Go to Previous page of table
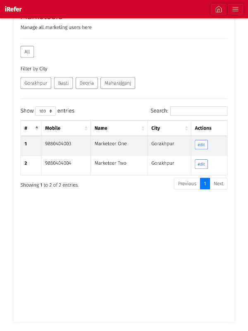248x331 pixels. (187, 184)
